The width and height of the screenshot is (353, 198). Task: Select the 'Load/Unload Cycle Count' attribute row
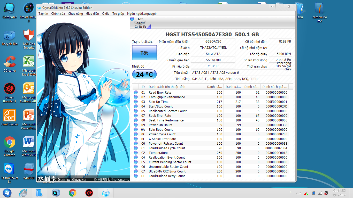point(213,148)
